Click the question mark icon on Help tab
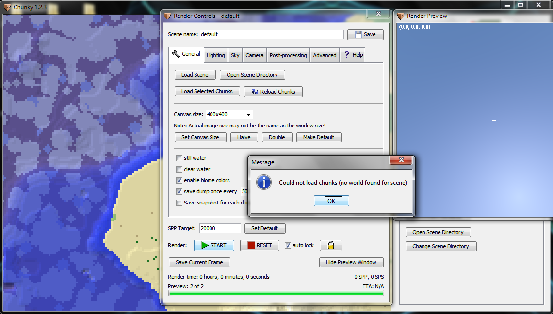Viewport: 553px width, 314px height. click(347, 55)
